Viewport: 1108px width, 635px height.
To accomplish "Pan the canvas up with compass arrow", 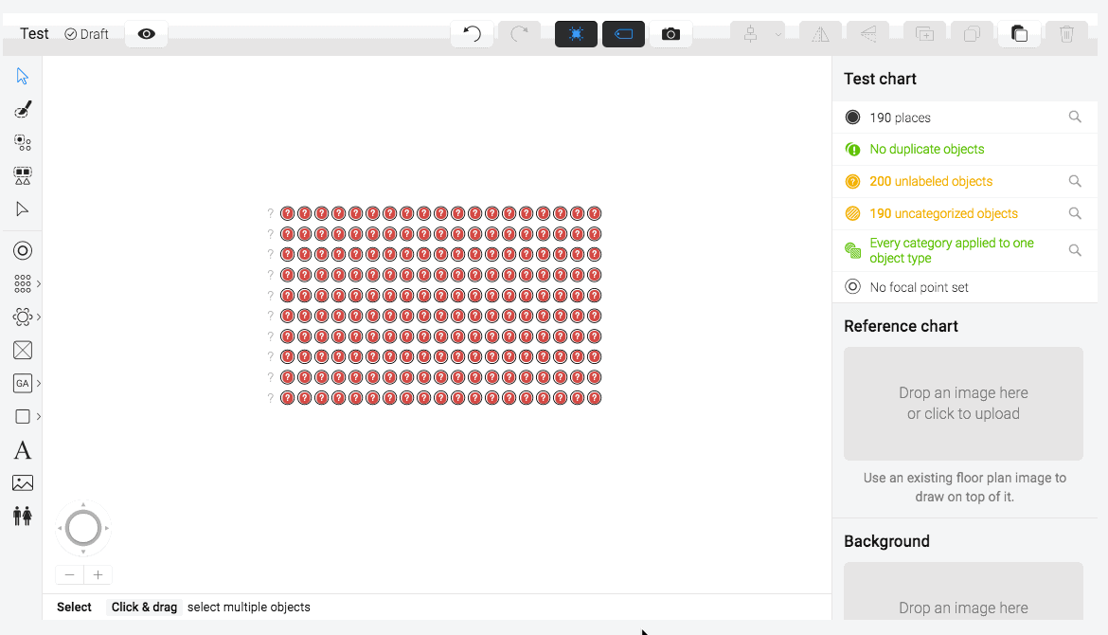I will (83, 505).
